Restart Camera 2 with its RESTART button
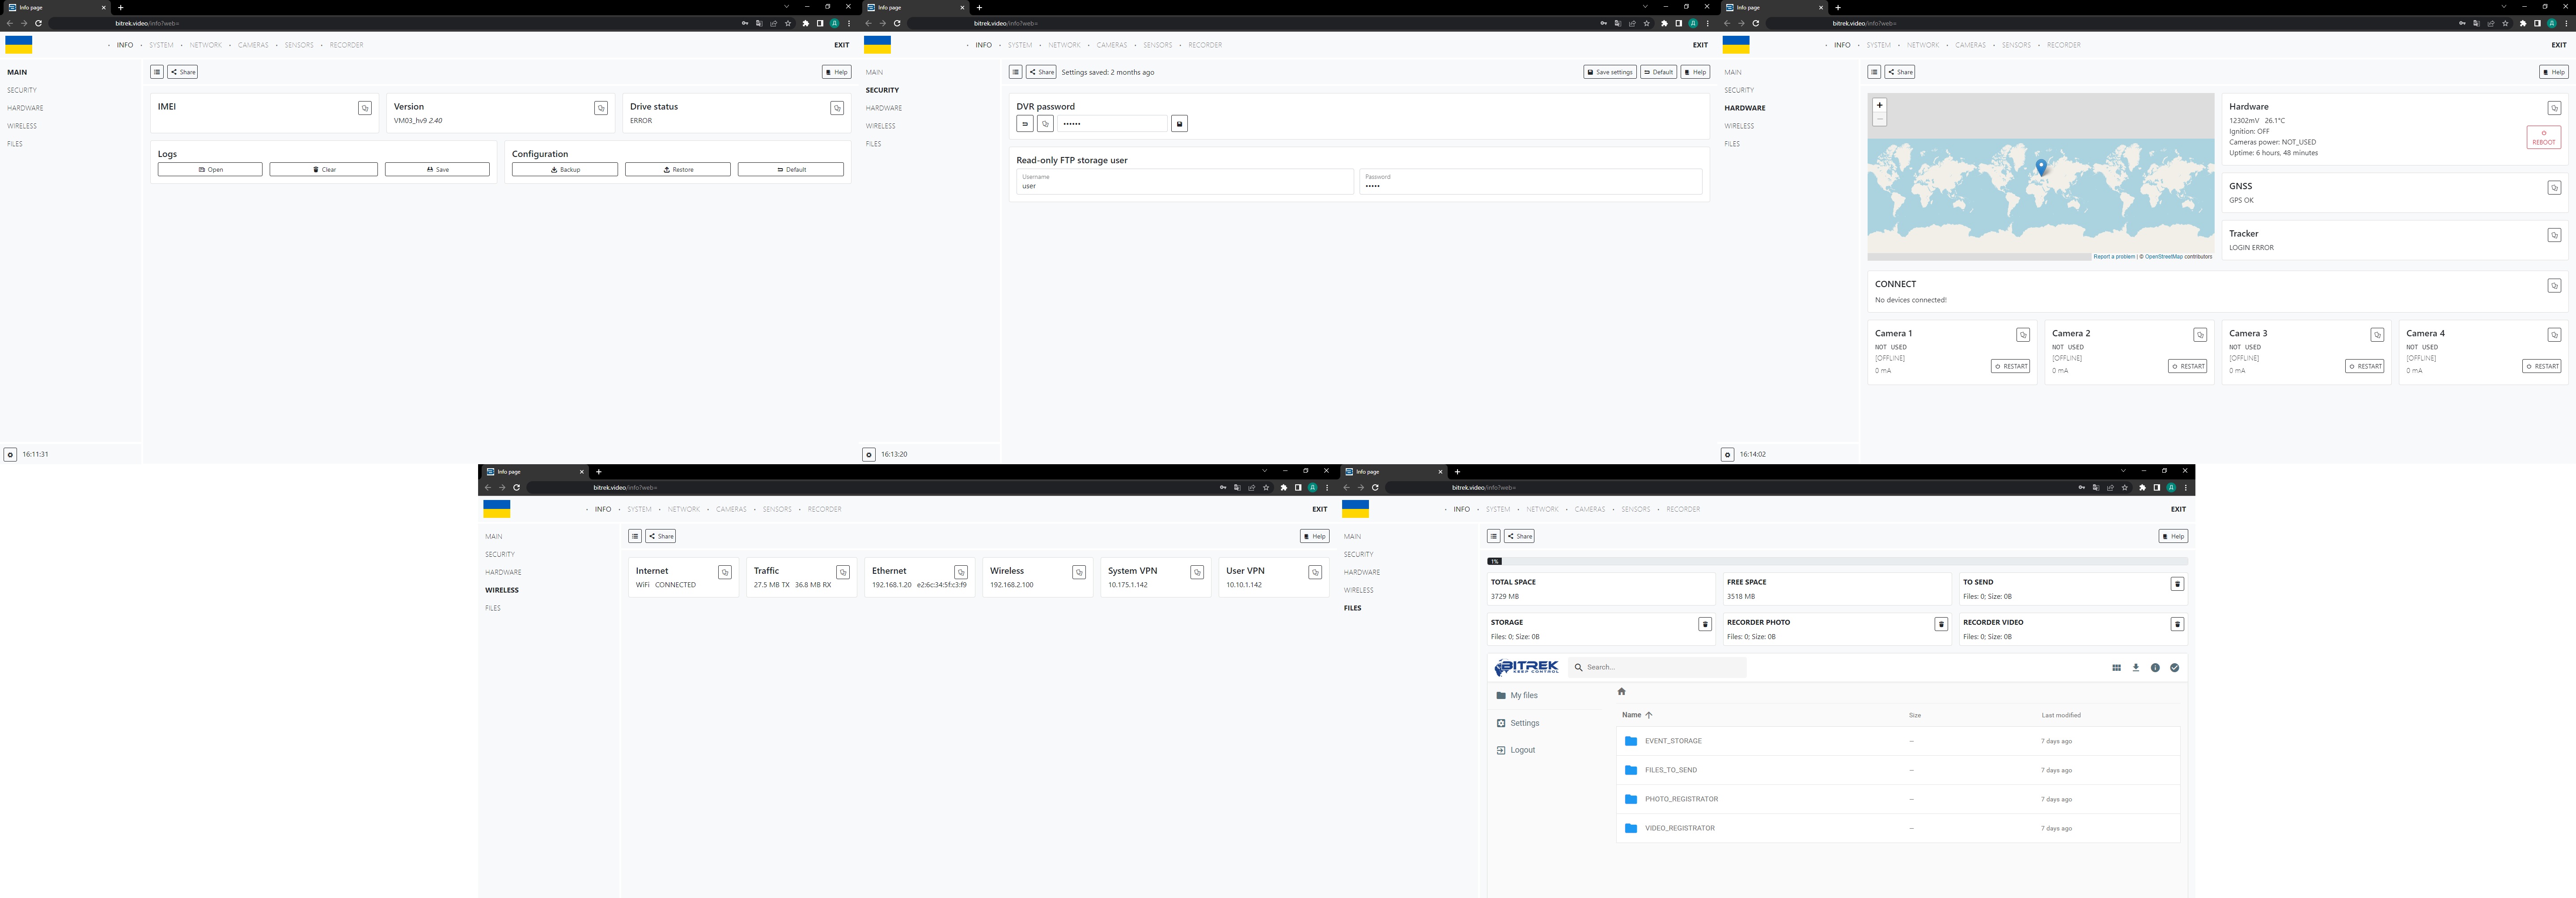Image resolution: width=2576 pixels, height=898 pixels. pos(2187,366)
